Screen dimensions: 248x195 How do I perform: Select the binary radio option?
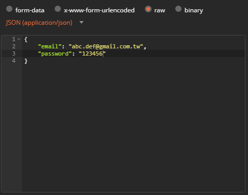[x=178, y=9]
